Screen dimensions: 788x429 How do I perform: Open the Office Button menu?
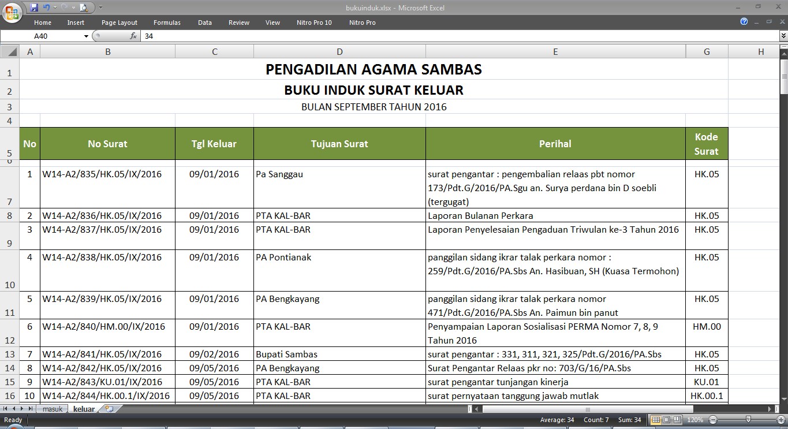[12, 12]
